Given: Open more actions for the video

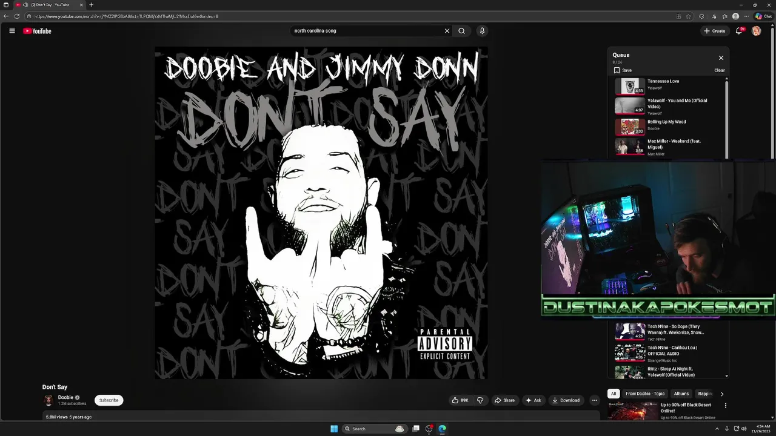Looking at the screenshot, I should point(595,400).
